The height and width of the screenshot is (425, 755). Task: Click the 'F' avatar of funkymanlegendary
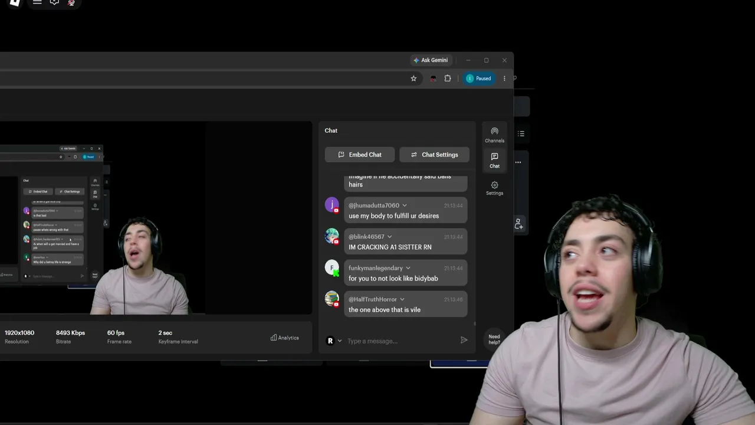point(332,267)
